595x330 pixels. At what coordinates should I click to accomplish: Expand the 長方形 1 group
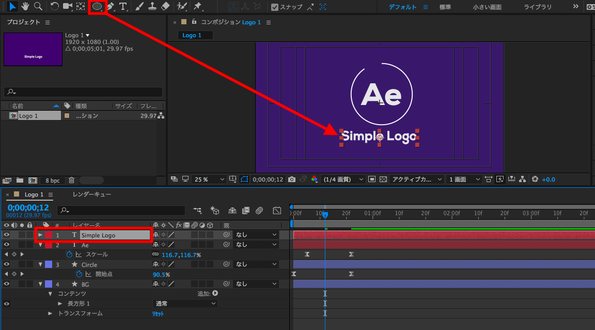[60, 304]
